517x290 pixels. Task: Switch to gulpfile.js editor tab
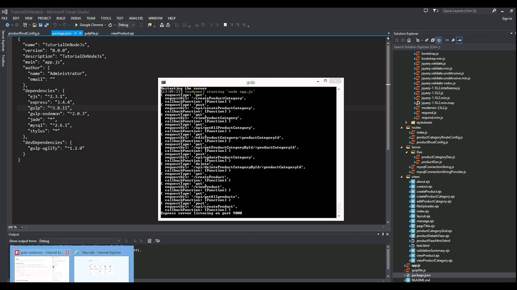[x=91, y=33]
